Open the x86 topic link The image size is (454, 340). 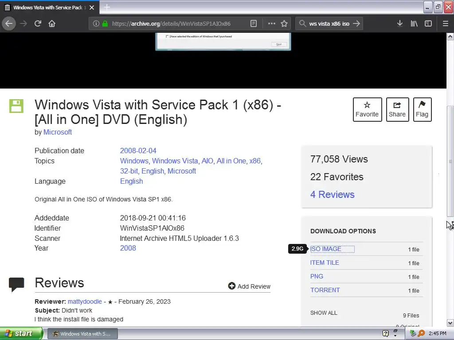255,161
